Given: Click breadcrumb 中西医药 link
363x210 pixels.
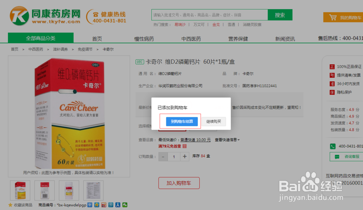Looking at the screenshot, I should point(36,49).
